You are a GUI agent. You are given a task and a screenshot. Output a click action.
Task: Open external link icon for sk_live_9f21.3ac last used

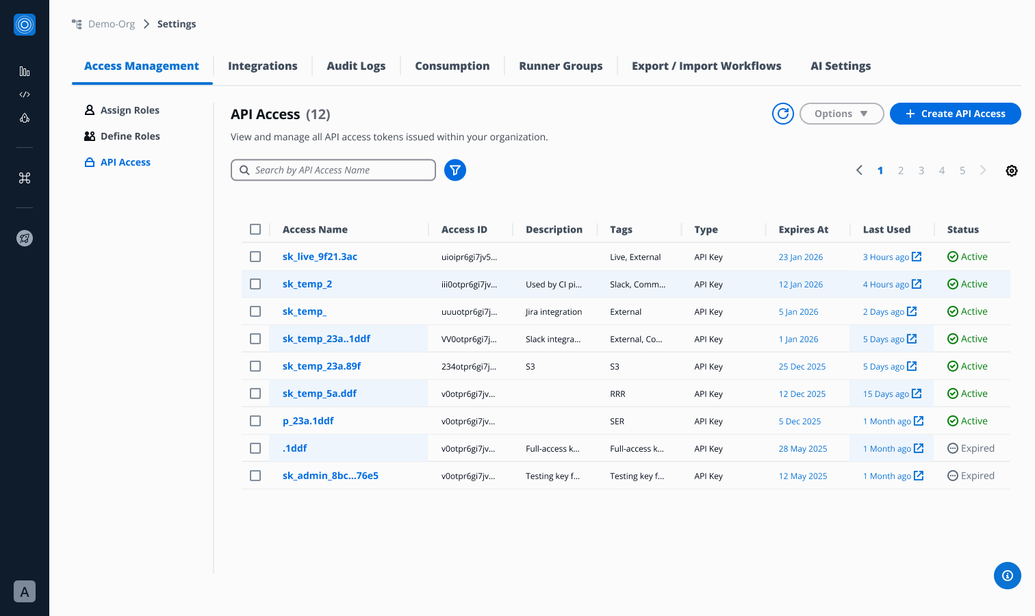pyautogui.click(x=917, y=257)
